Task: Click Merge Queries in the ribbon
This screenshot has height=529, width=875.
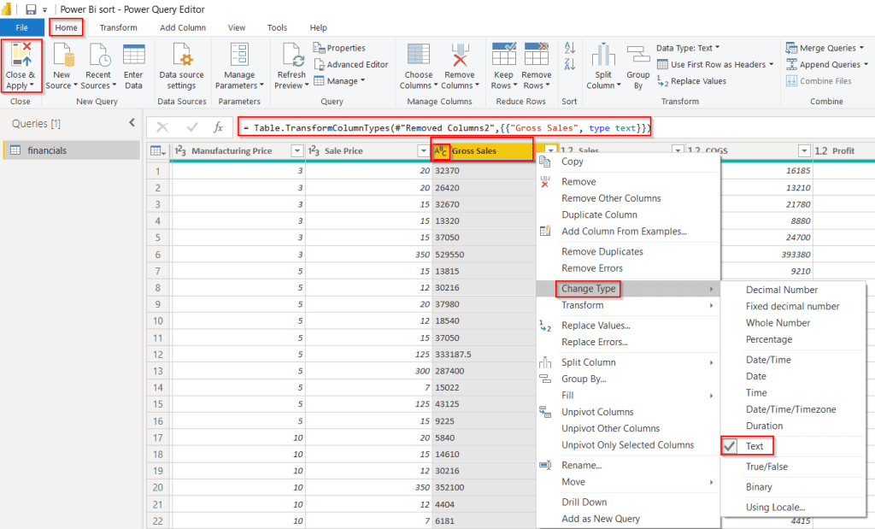Action: pyautogui.click(x=825, y=48)
